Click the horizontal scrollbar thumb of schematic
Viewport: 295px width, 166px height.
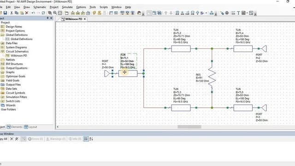(x=189, y=127)
